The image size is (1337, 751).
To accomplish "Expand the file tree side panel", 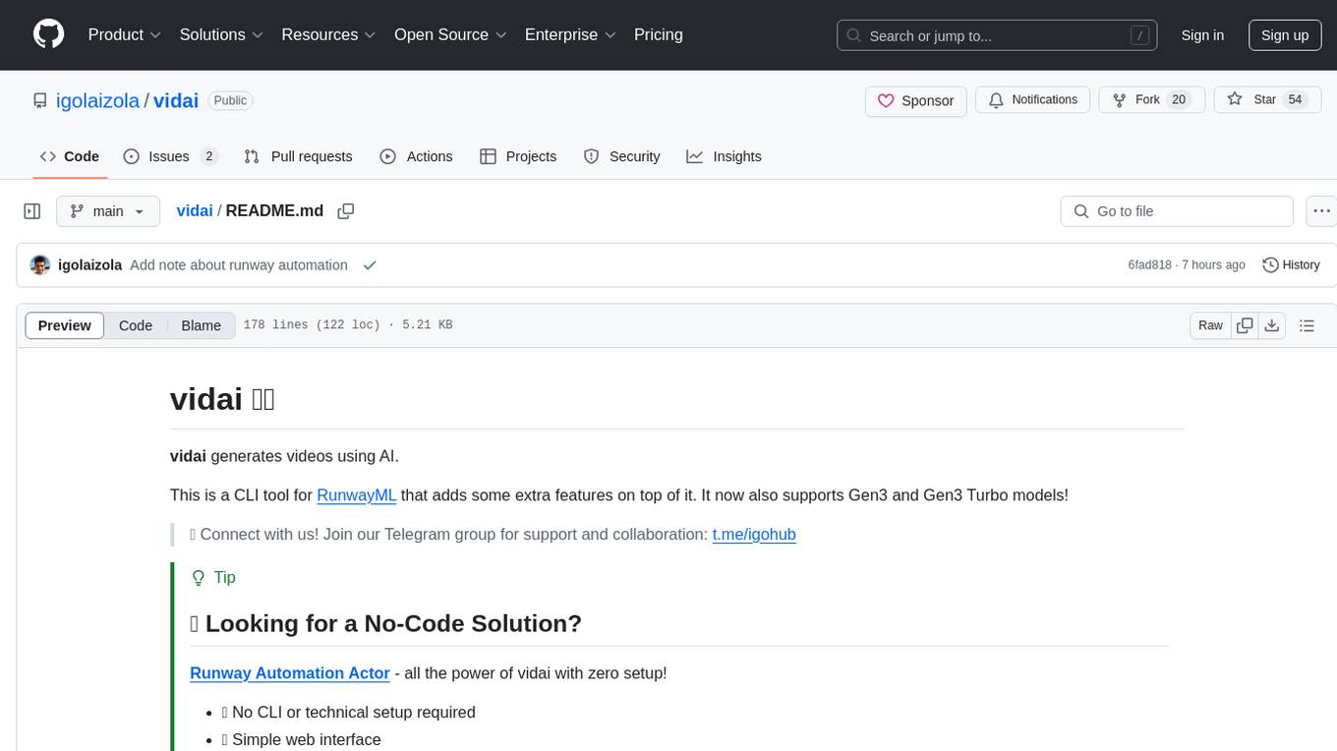I will point(32,211).
